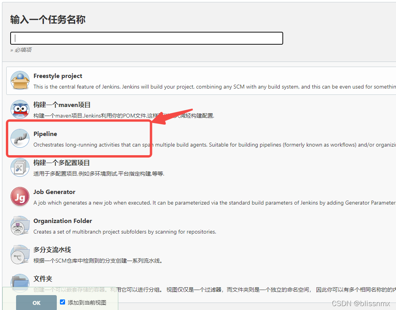Select the multibranch pipeline (多分支流水线) icon
This screenshot has width=396, height=310.
click(x=20, y=254)
